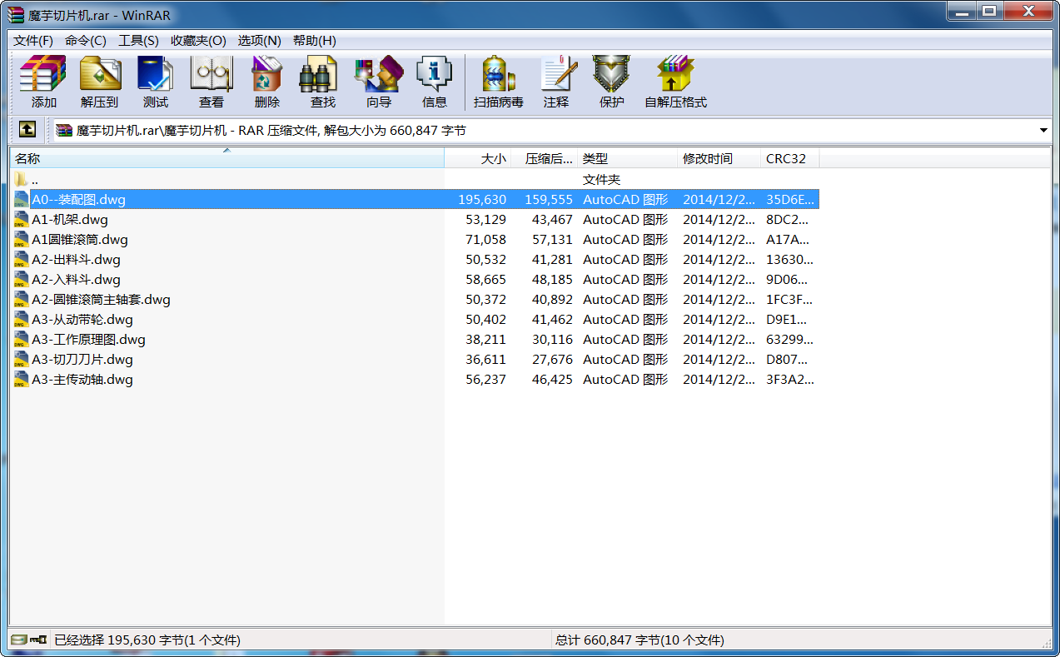Image resolution: width=1060 pixels, height=657 pixels.
Task: Select the A1-机架.dwg file
Action: pyautogui.click(x=70, y=220)
